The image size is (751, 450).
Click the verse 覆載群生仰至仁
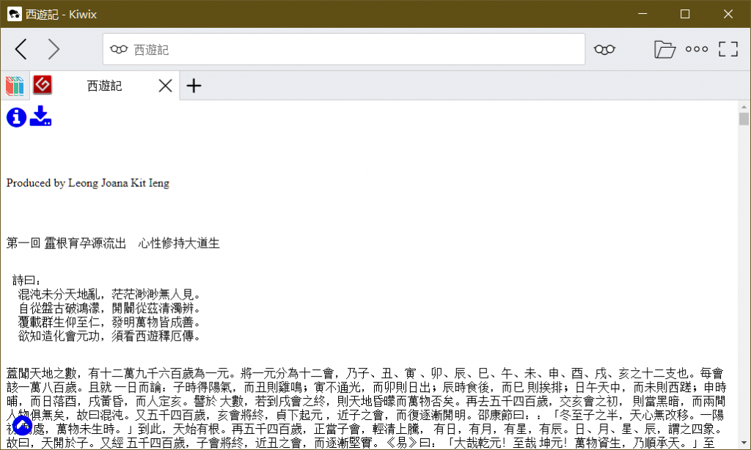pos(59,322)
